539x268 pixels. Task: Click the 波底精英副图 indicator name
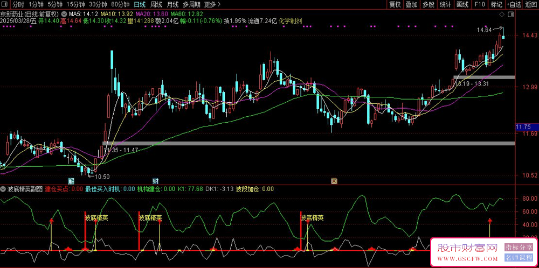coord(25,189)
